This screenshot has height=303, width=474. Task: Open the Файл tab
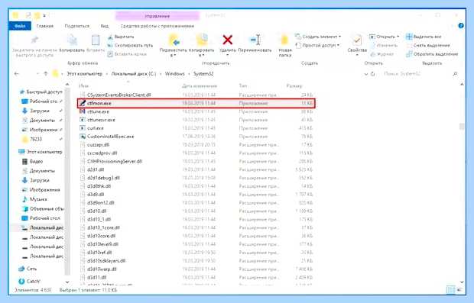20,26
